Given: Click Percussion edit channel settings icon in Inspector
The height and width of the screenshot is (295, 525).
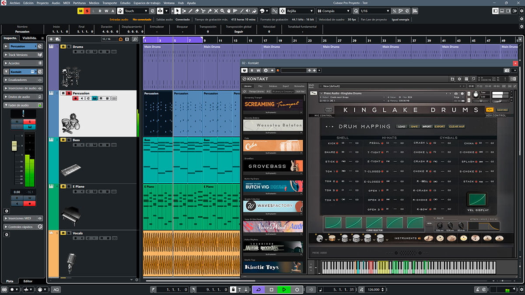Looking at the screenshot, I should [40, 46].
